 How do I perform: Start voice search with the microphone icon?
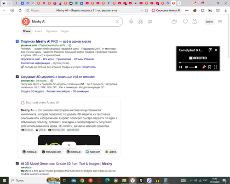(131, 22)
